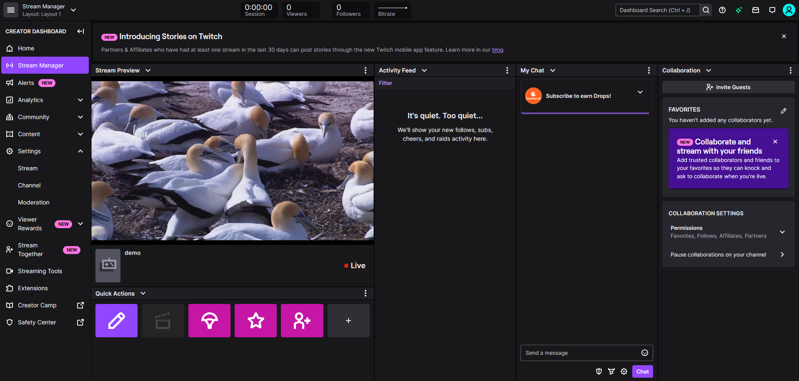Expand the Analytics sidebar section

pos(80,100)
